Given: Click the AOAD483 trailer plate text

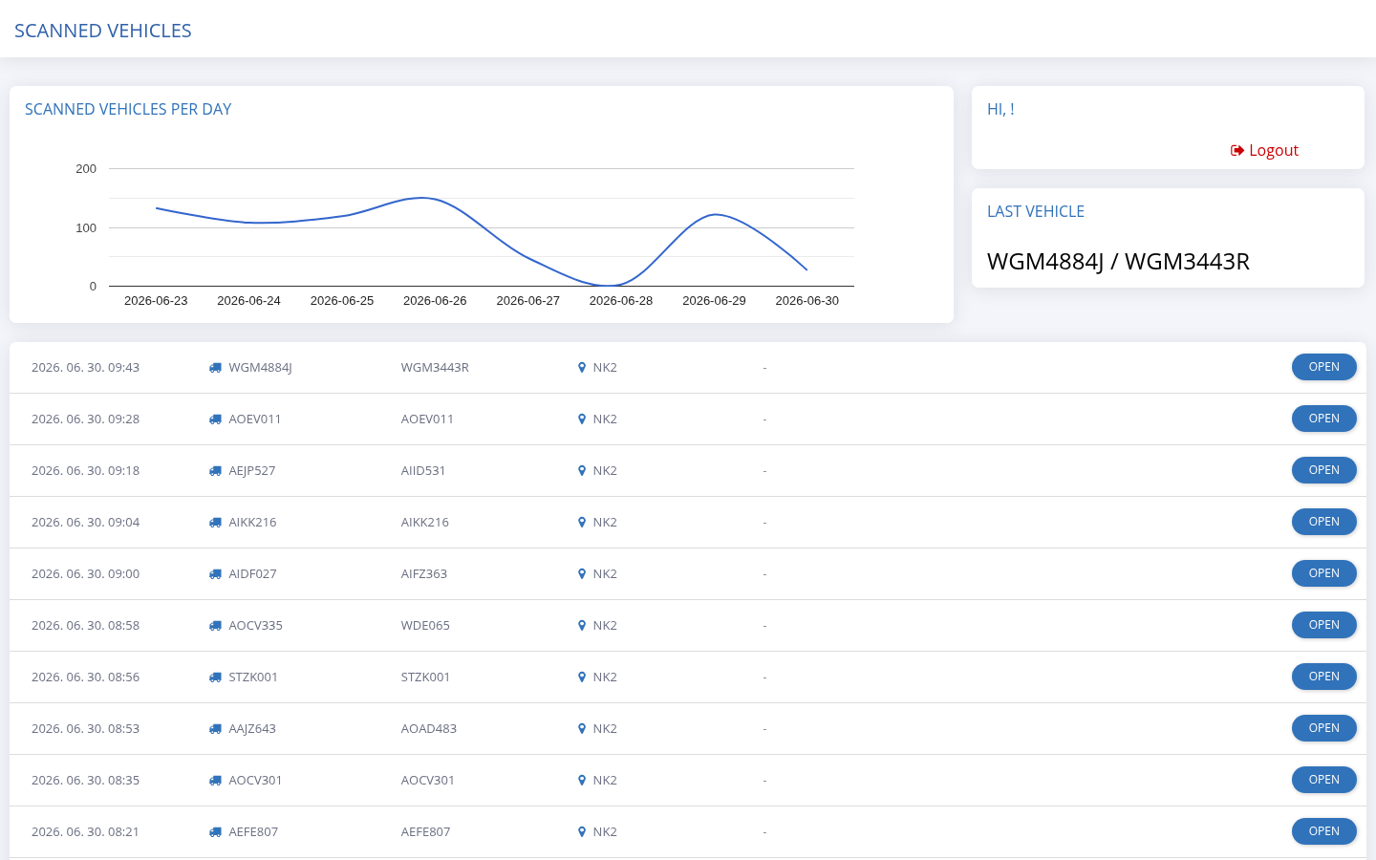Looking at the screenshot, I should coord(429,729).
